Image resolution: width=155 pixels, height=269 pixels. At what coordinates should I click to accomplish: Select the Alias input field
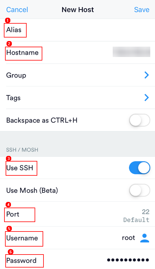(77, 30)
